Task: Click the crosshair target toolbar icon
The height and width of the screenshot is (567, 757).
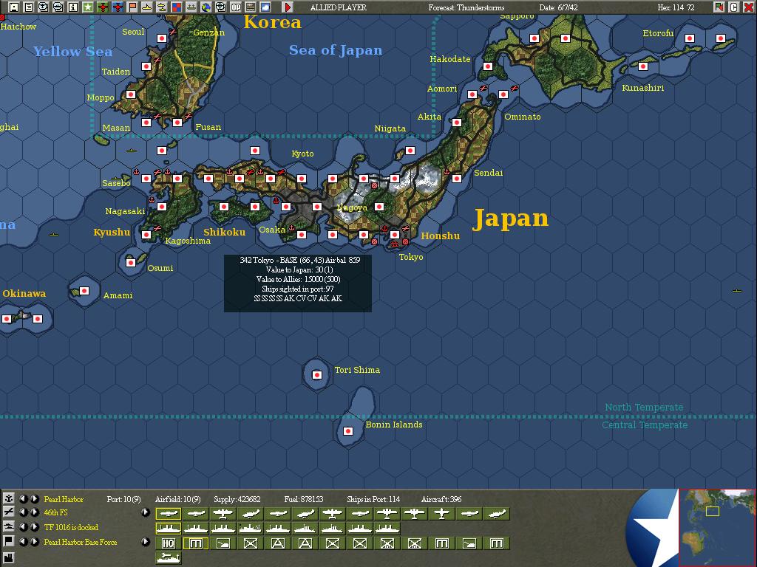Action: click(x=220, y=7)
